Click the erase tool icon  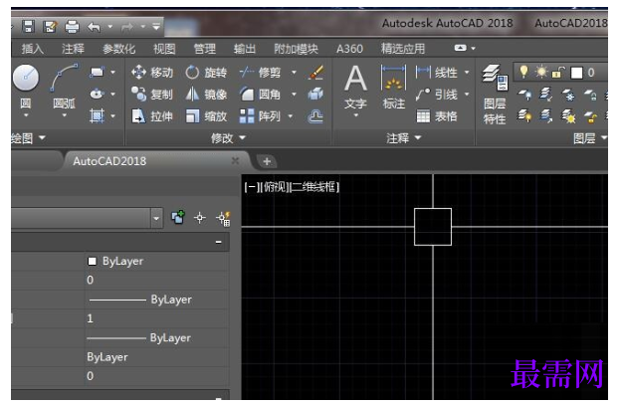point(316,73)
